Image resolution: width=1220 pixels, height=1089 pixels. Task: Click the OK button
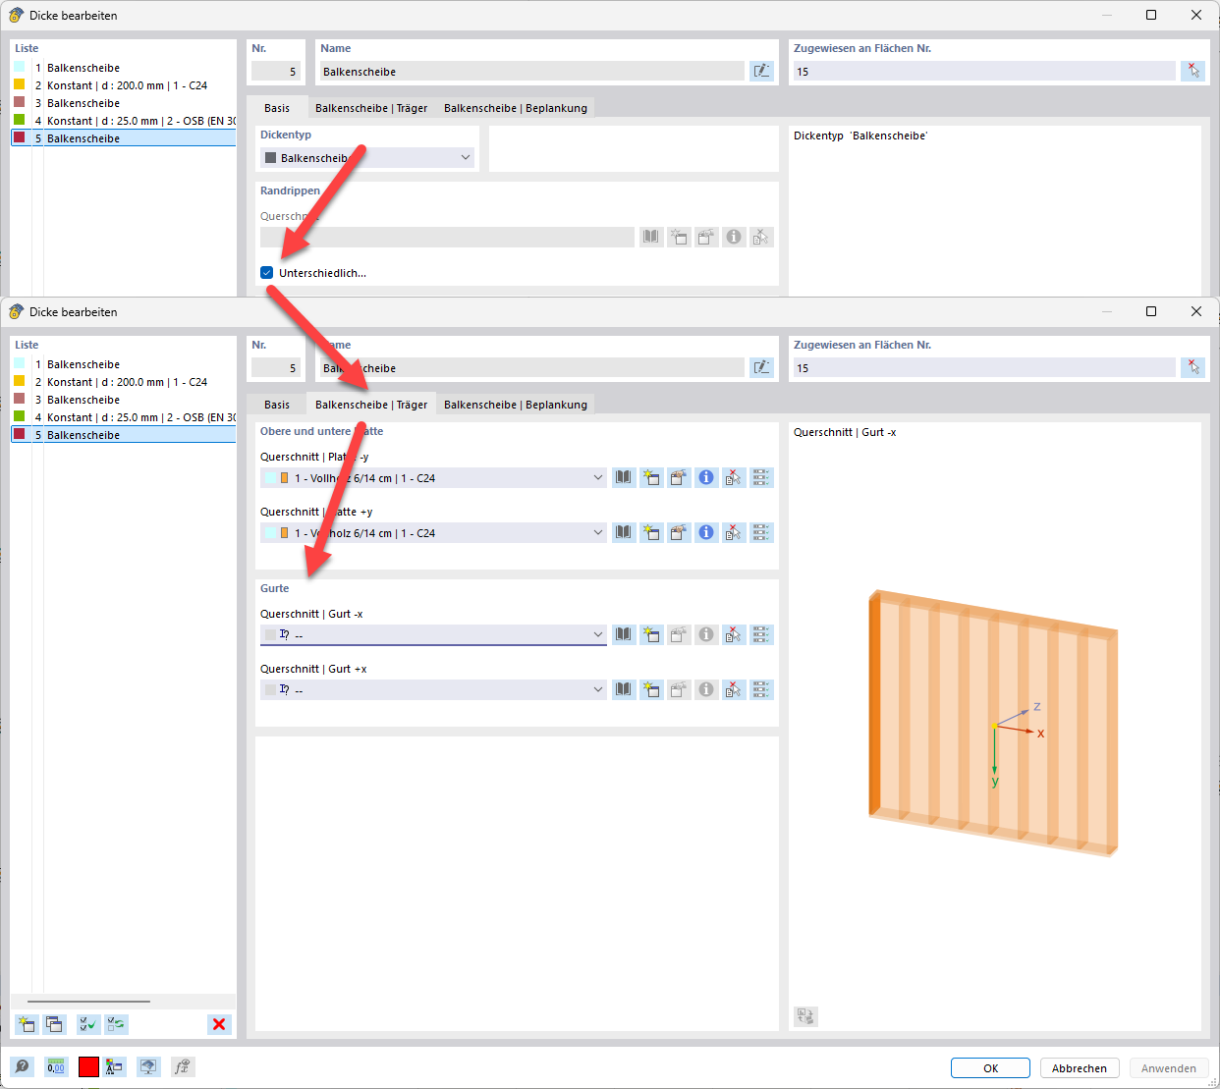(990, 1068)
